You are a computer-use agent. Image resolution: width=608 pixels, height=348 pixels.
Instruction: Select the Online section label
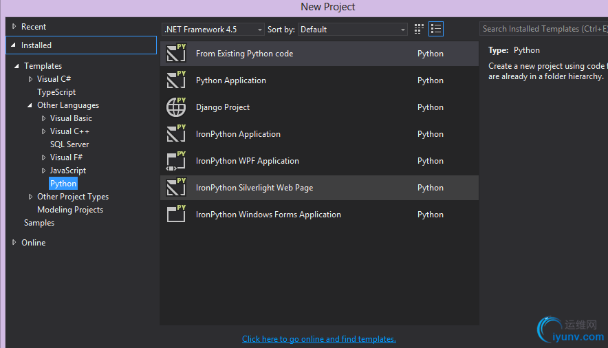point(33,243)
